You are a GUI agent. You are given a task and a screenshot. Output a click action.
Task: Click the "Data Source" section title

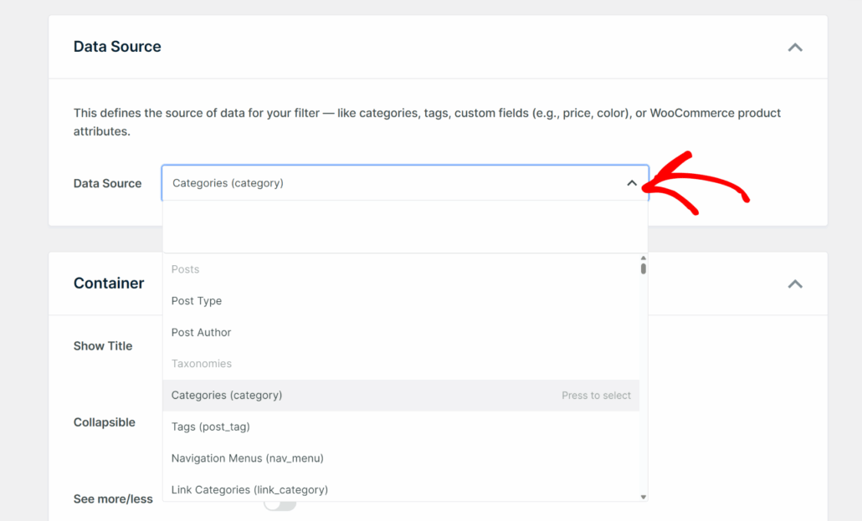[117, 47]
